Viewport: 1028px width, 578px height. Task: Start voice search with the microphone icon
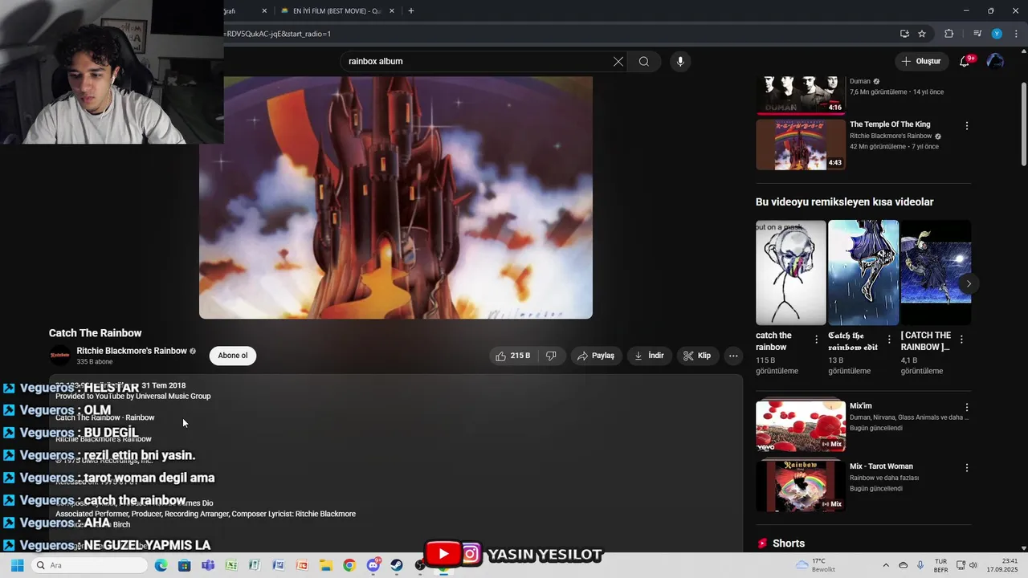coord(680,62)
